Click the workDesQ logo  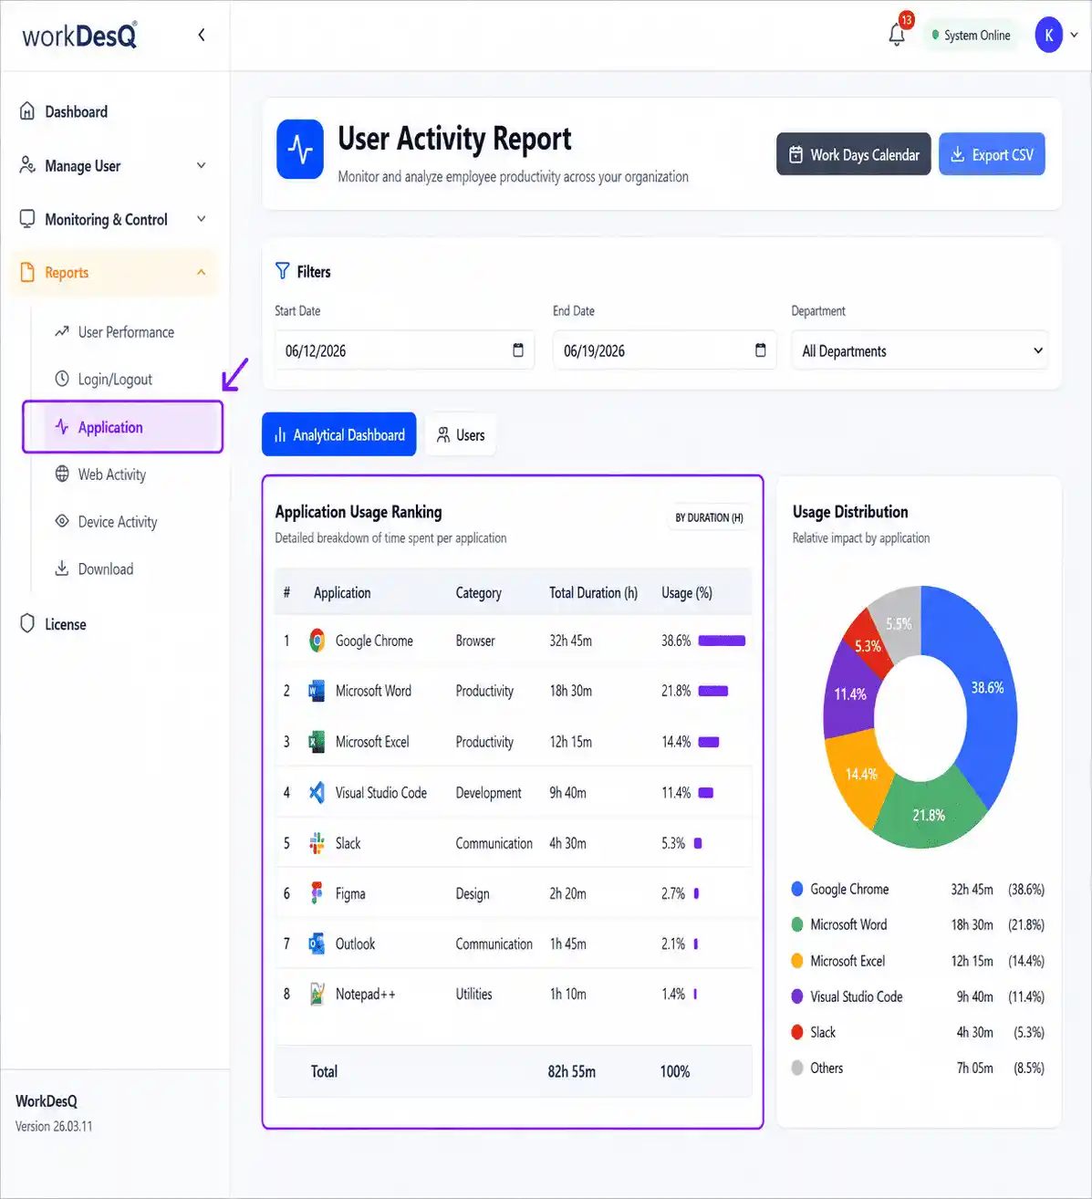[80, 35]
